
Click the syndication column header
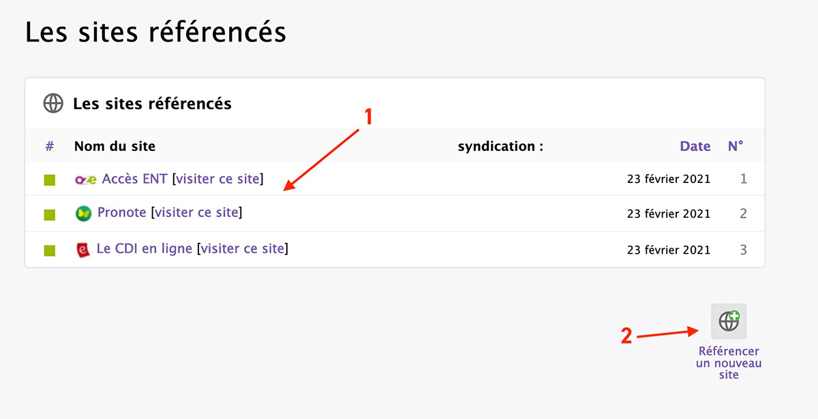[x=500, y=146]
